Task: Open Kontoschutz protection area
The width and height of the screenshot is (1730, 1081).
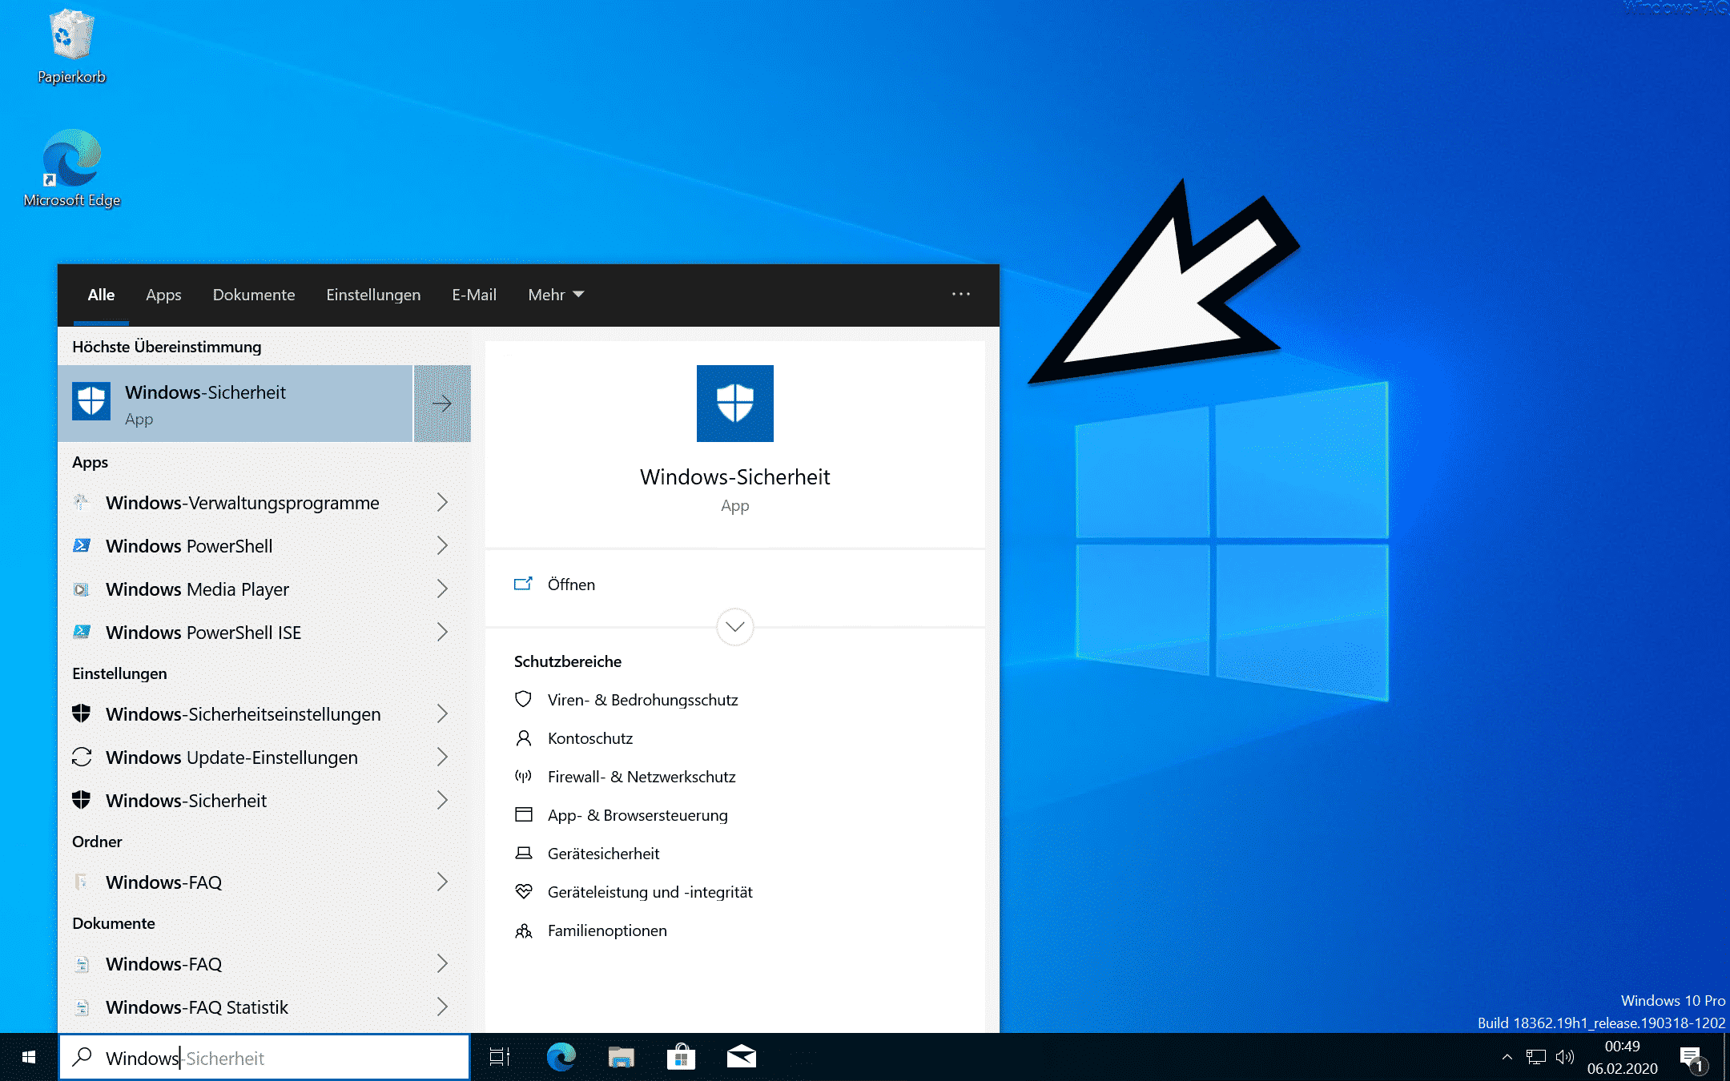Action: [x=590, y=738]
